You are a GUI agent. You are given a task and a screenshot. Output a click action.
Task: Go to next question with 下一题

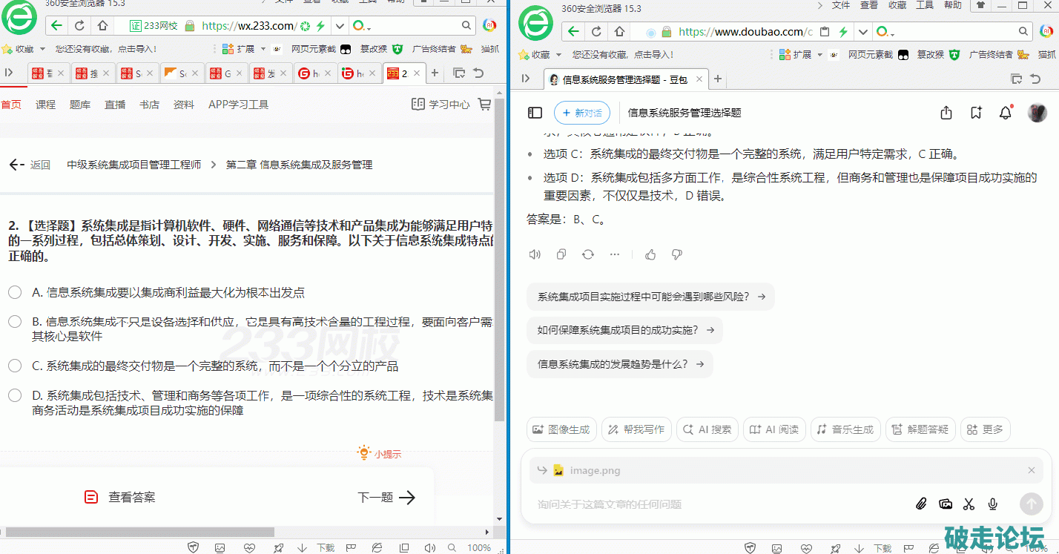coord(386,498)
